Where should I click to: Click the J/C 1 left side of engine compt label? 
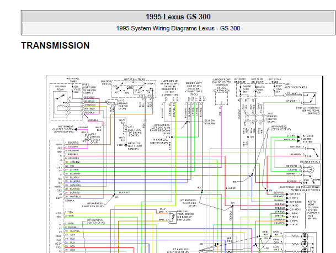pyautogui.click(x=135, y=131)
